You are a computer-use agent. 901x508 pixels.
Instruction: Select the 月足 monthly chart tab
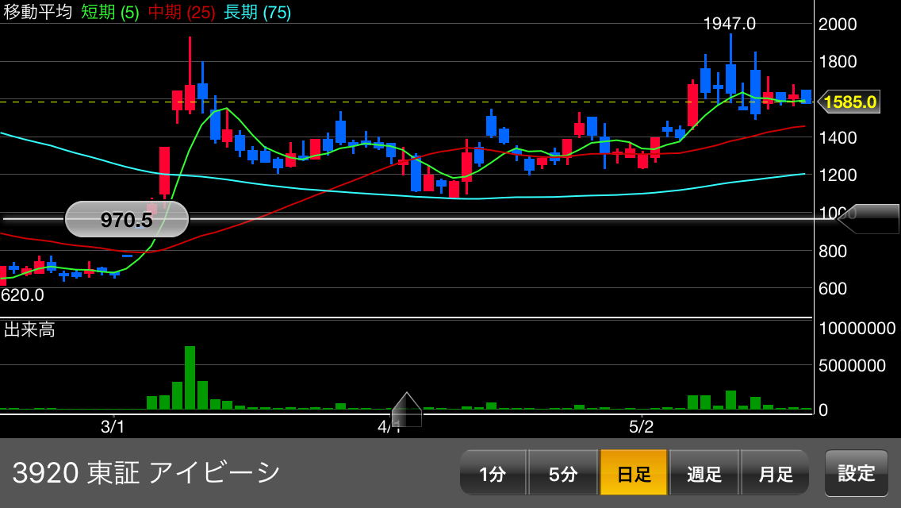(x=775, y=474)
